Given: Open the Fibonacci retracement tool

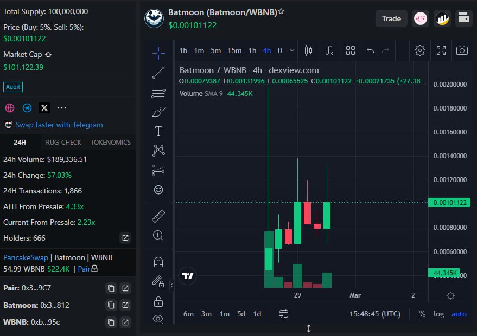Looking at the screenshot, I should coord(158,92).
